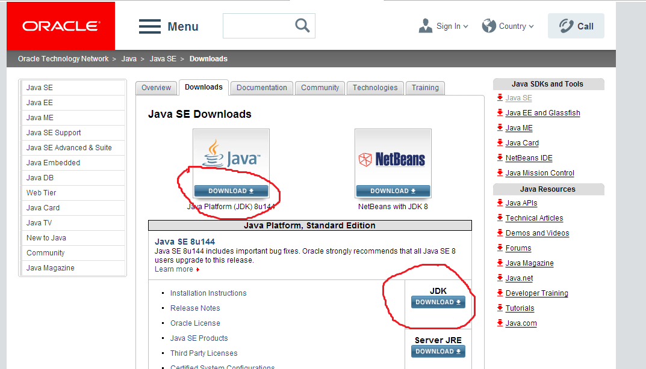646x369 pixels.
Task: Open the Technologies tab
Action: click(x=375, y=88)
